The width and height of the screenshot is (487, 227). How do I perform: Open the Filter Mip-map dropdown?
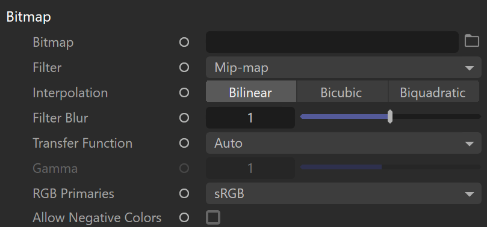point(344,67)
